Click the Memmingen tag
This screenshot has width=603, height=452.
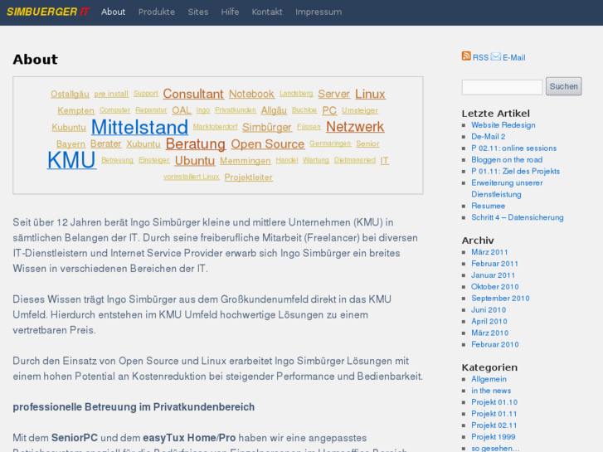coord(246,161)
